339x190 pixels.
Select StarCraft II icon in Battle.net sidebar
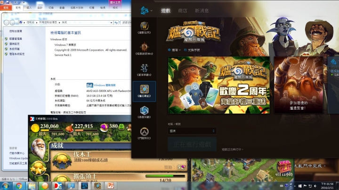[144, 70]
